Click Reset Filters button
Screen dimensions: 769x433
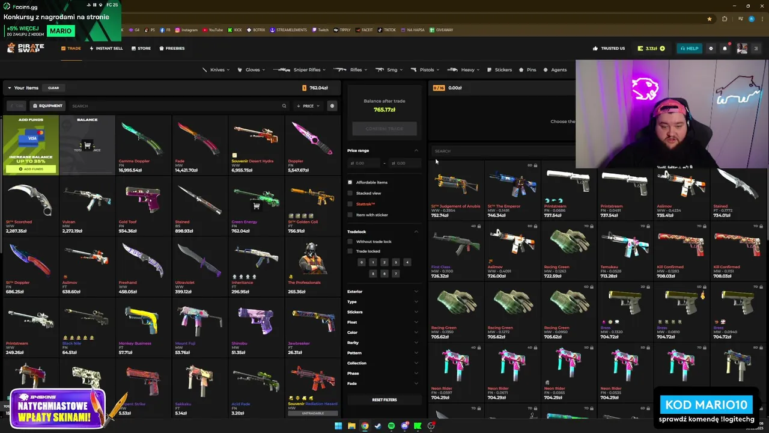click(x=384, y=400)
